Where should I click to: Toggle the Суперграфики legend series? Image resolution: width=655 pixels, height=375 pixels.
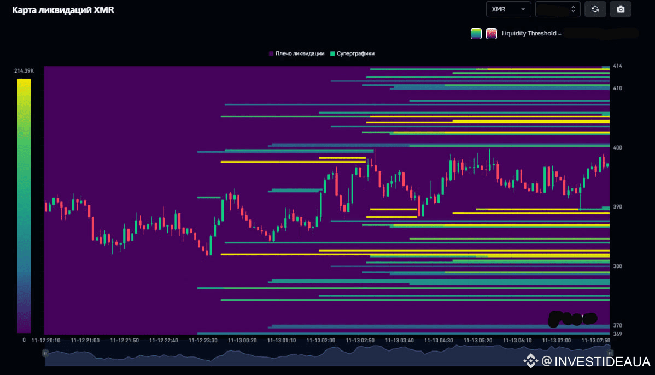[355, 53]
